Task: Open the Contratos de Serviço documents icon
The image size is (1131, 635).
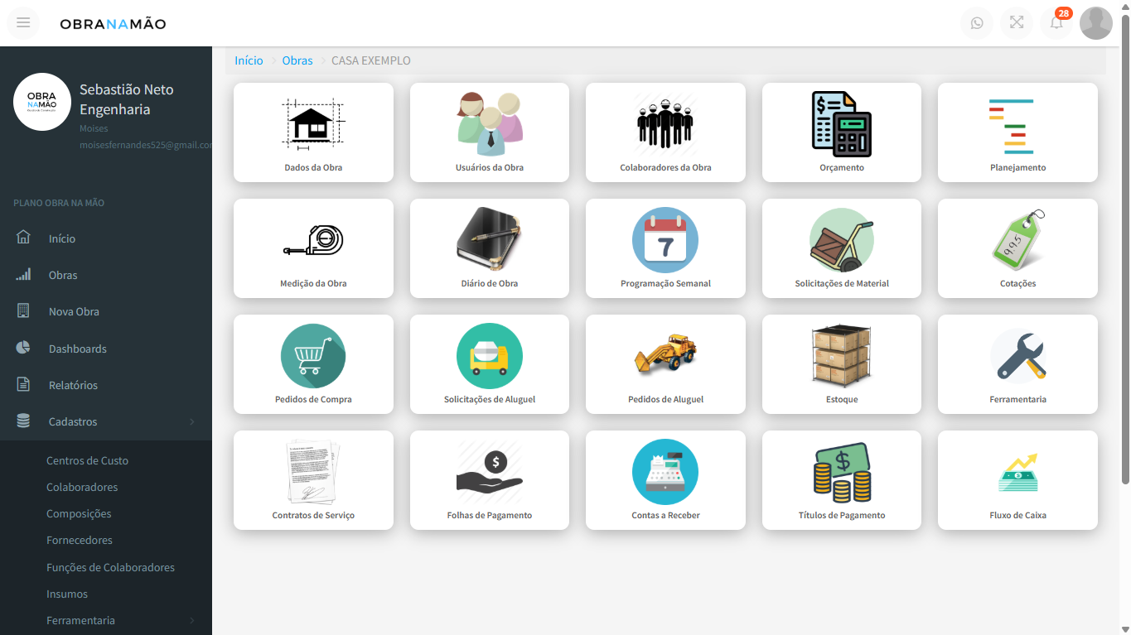Action: 313,472
